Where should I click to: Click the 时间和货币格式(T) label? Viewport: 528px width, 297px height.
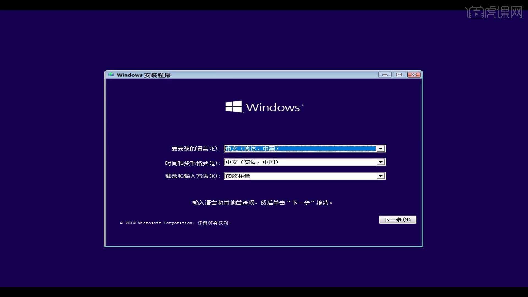click(192, 163)
